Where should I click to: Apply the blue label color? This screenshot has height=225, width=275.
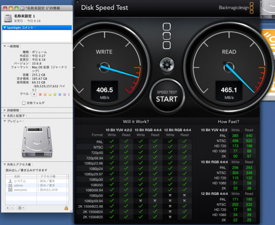[x=60, y=94]
